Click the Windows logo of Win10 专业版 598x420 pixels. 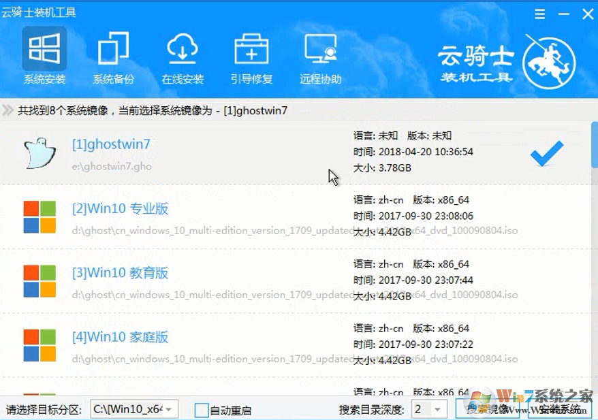(x=40, y=217)
